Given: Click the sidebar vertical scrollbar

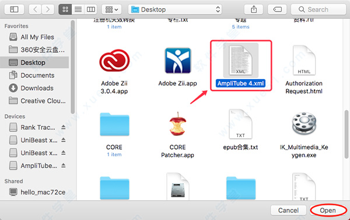Looking at the screenshot, I should [x=73, y=67].
